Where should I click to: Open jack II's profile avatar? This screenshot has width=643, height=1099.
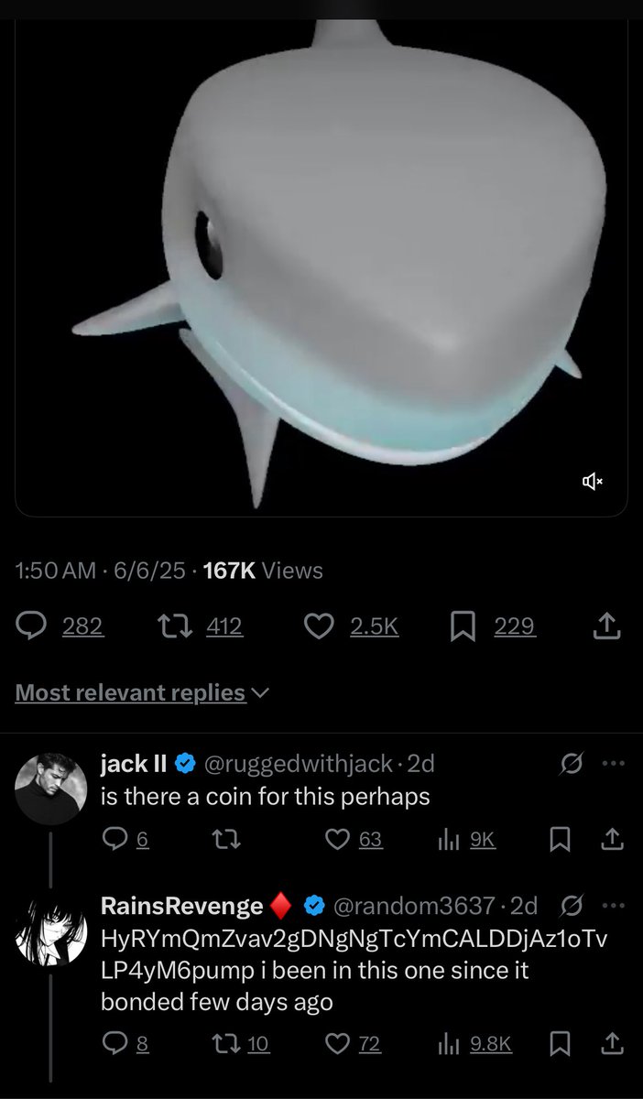click(x=51, y=789)
